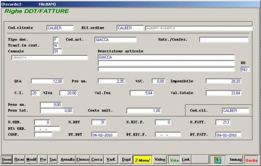The height and width of the screenshot is (166, 261).
Task: Click the third Descrizione articolo line
Action: (x=166, y=69)
